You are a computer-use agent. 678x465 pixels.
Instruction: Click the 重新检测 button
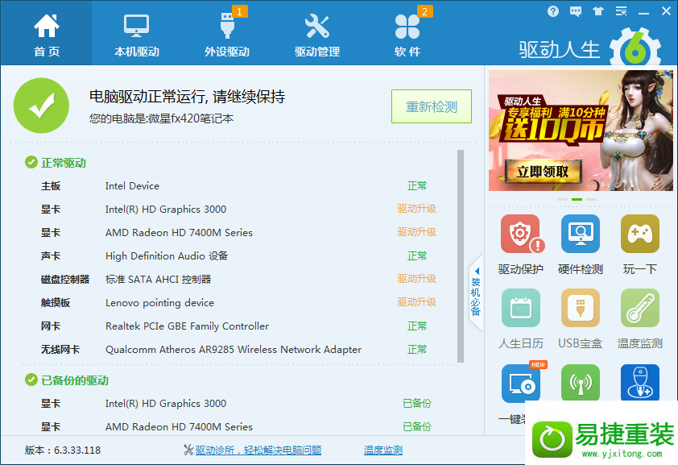pos(431,106)
